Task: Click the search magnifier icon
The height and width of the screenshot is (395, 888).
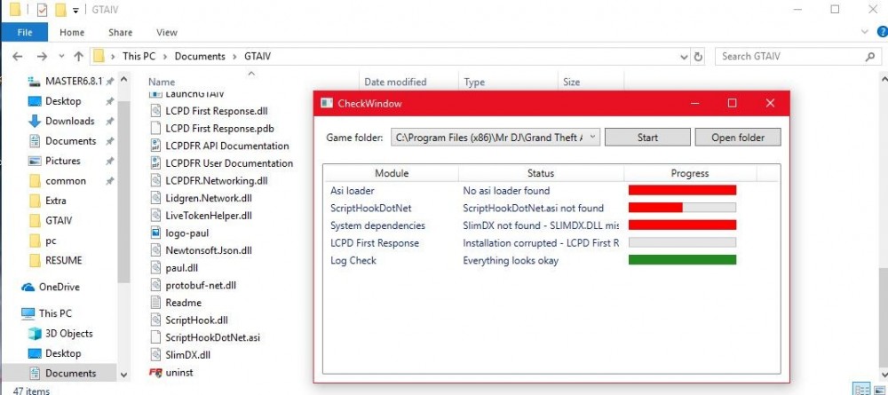Action: (870, 57)
